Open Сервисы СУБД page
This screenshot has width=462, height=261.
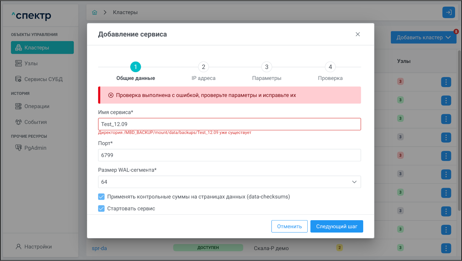click(x=43, y=79)
